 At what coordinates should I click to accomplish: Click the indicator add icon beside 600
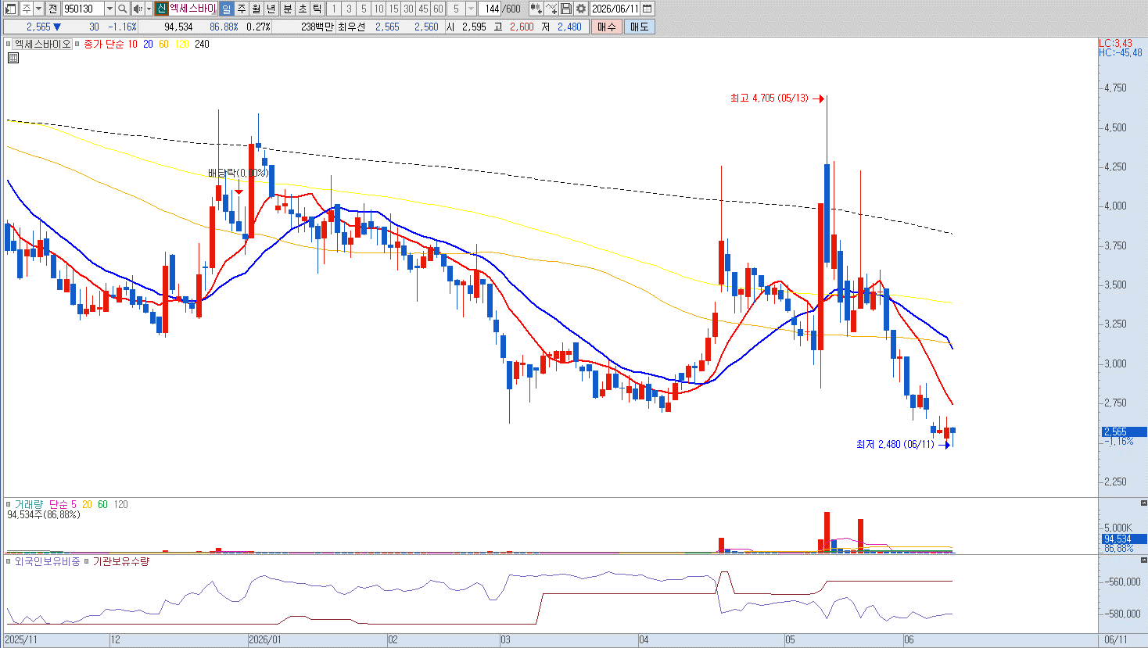point(536,9)
